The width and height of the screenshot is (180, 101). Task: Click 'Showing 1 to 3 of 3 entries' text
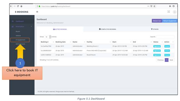49,60
